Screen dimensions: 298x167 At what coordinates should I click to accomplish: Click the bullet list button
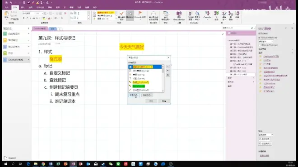click(46, 13)
